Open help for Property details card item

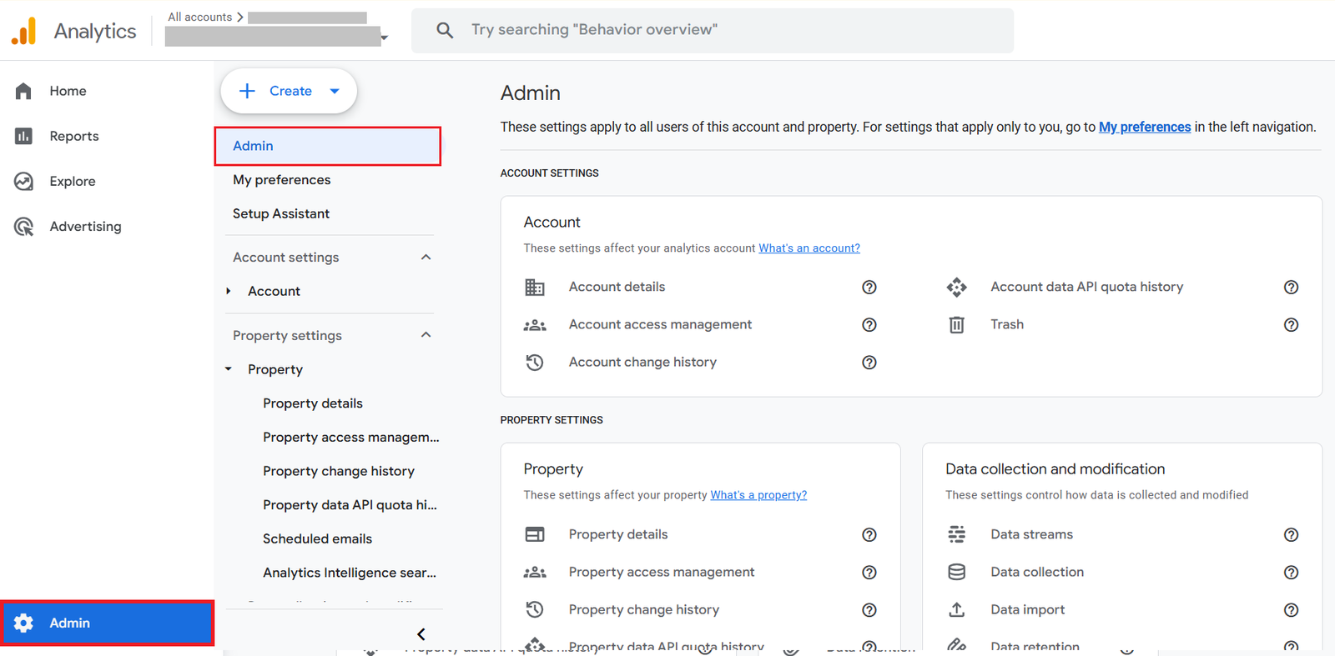(x=869, y=535)
